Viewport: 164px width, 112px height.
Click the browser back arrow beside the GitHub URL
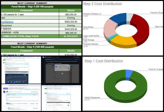2,85
